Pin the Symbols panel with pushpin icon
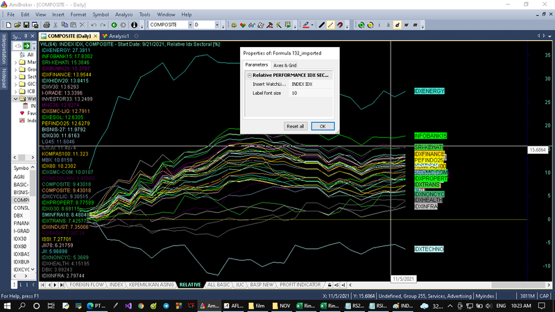555x312 pixels. click(x=26, y=37)
